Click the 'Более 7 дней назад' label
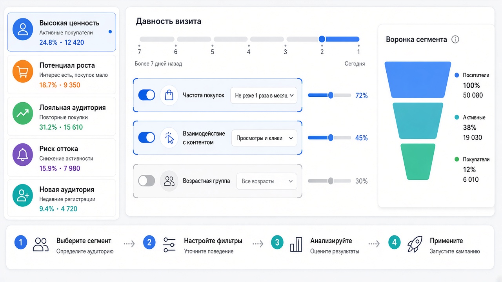 (x=158, y=64)
